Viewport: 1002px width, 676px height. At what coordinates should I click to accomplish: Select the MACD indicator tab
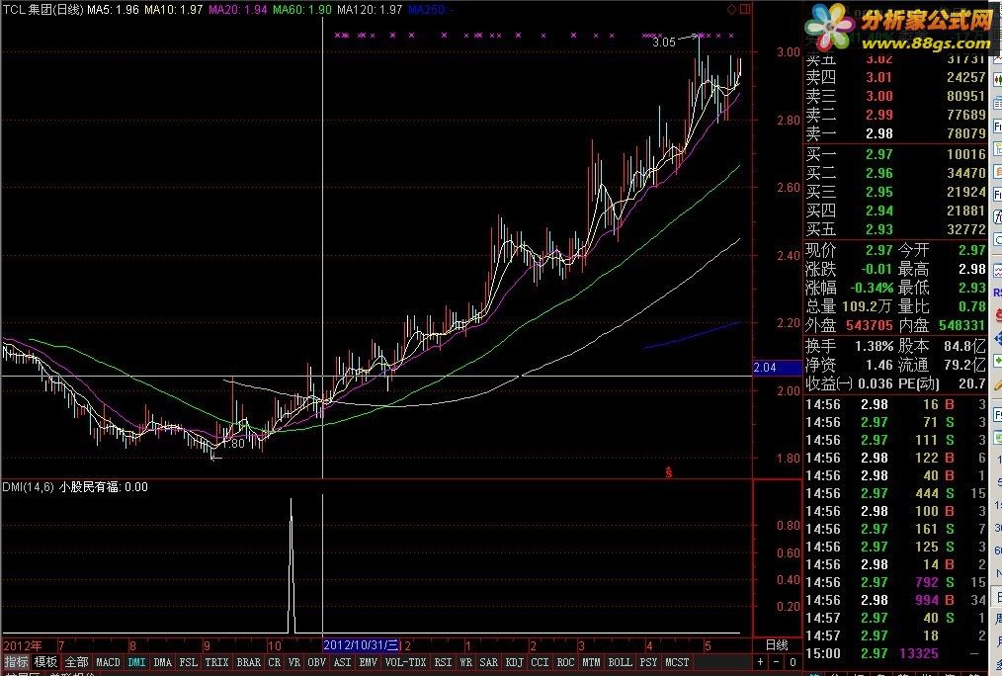(x=108, y=662)
